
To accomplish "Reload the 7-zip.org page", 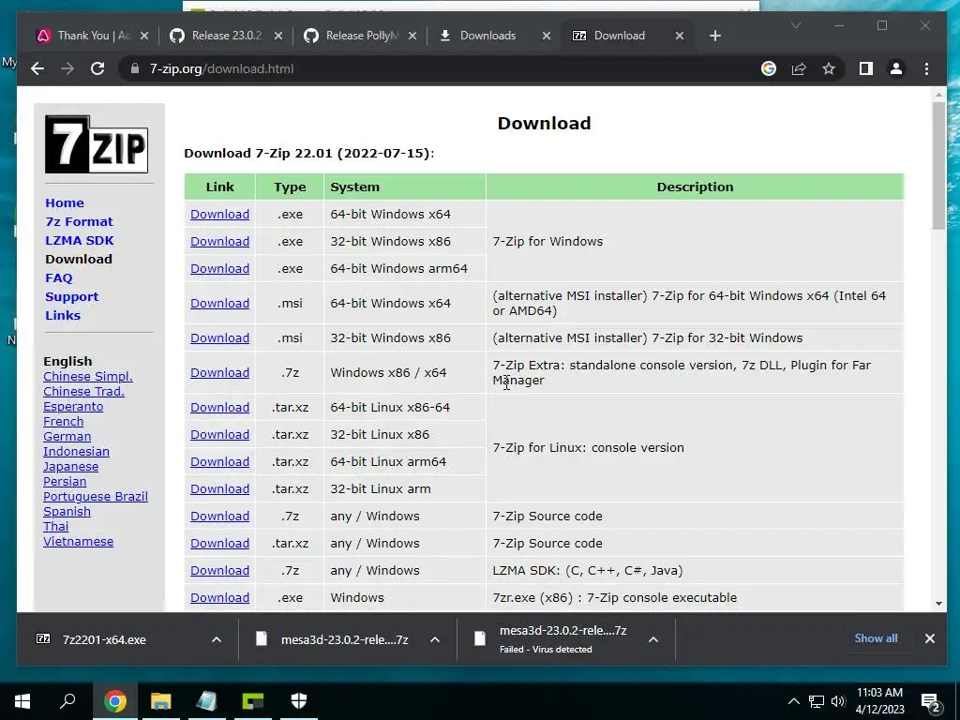I will 97,68.
